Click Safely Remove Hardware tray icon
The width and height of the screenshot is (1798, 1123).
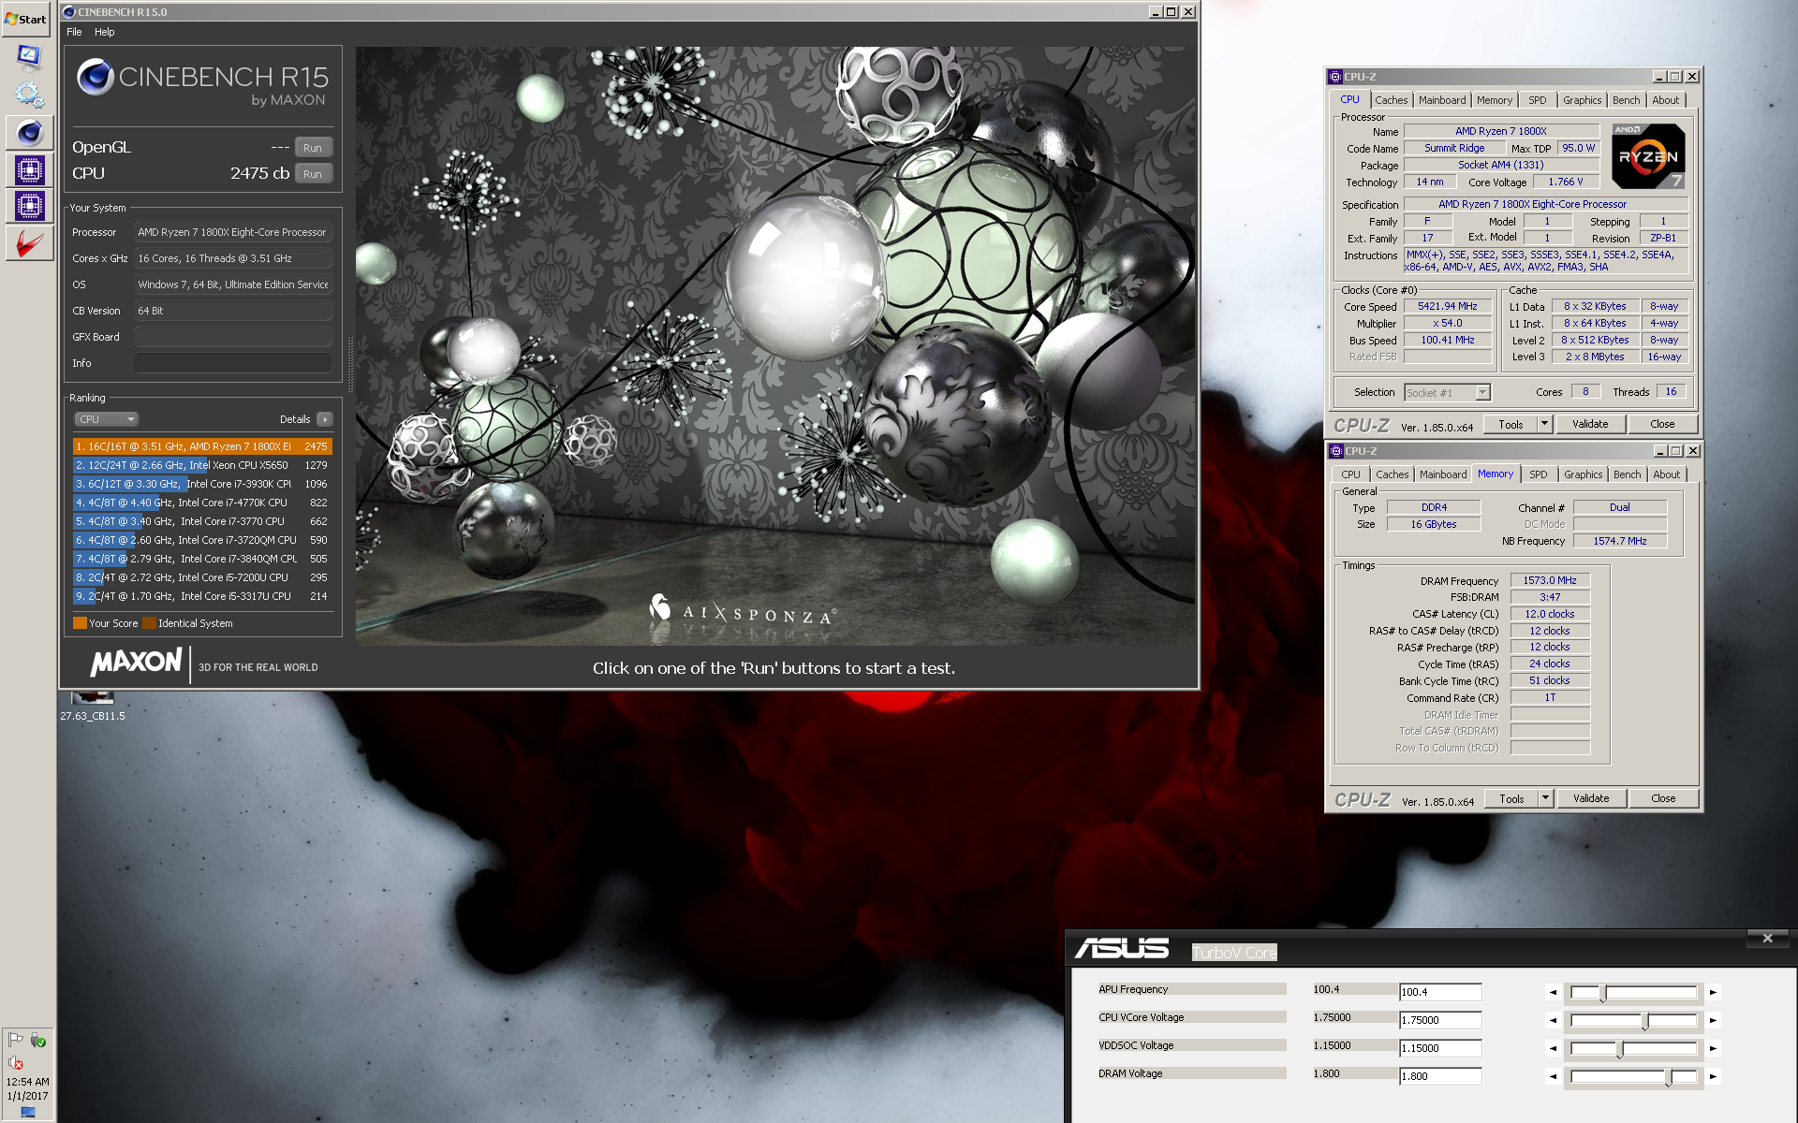click(x=38, y=1040)
